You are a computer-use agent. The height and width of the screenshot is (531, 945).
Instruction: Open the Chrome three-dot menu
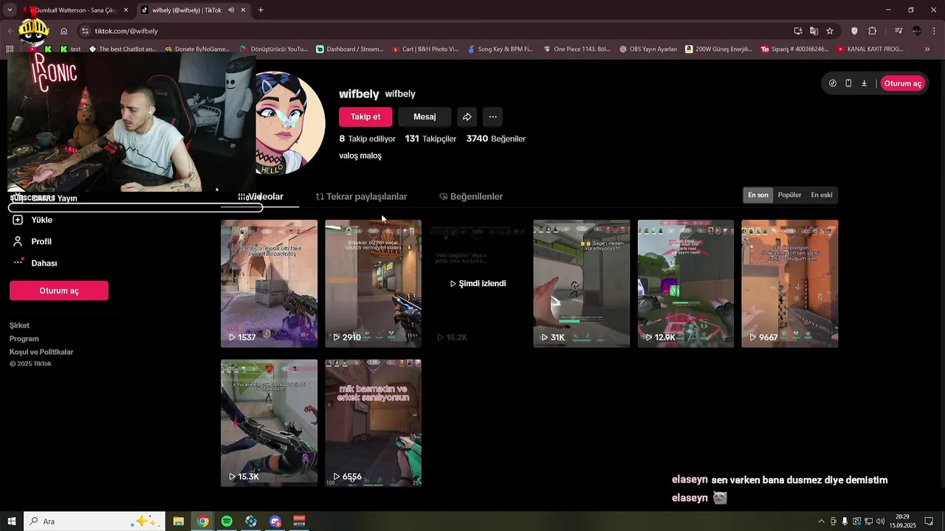935,31
